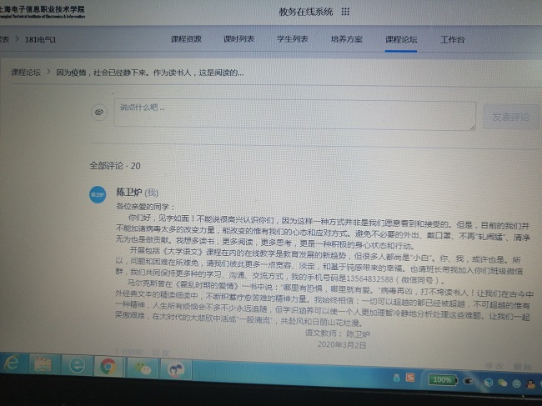Click the second IE icon in taskbar

[77, 365]
